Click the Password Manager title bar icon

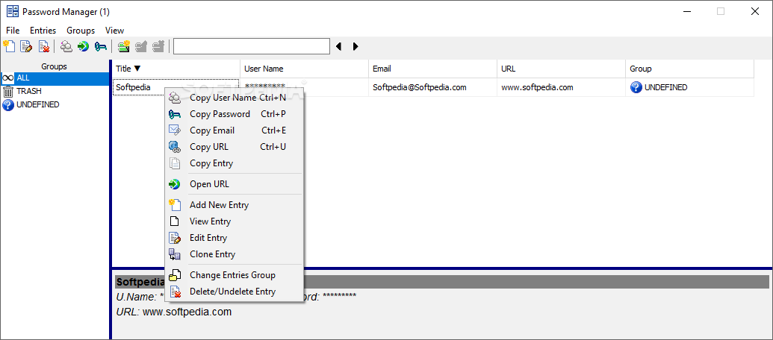point(13,11)
